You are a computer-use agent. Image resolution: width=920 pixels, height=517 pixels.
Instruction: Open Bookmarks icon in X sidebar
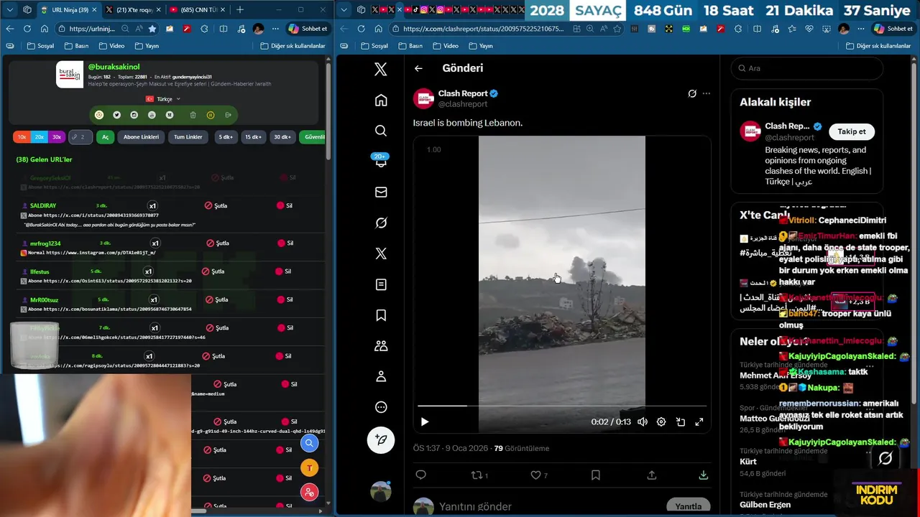click(x=381, y=315)
